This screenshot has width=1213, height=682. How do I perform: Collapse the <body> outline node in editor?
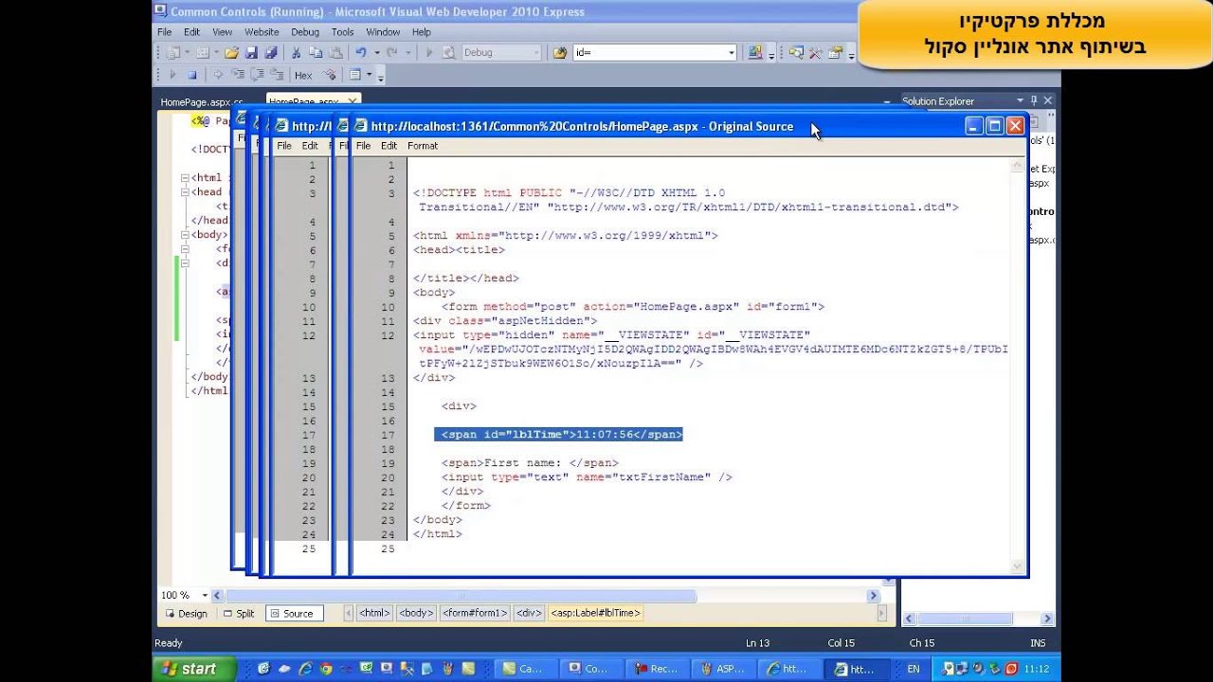pyautogui.click(x=185, y=235)
